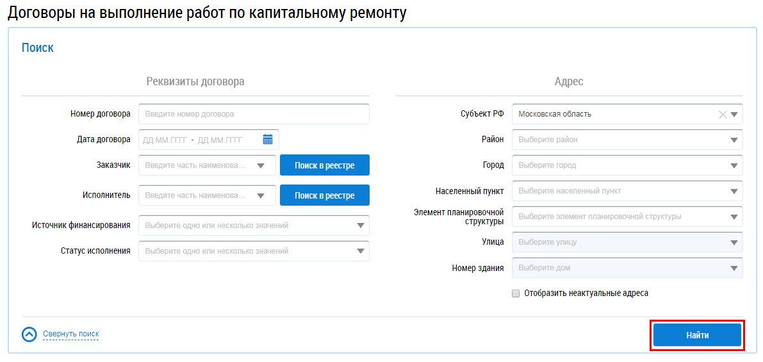Click the Свернуть поиск link
This screenshot has height=362, width=763.
(x=70, y=334)
